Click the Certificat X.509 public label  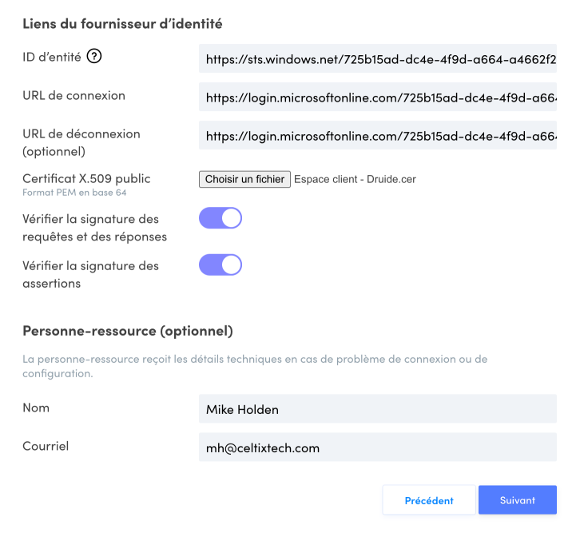pos(86,178)
